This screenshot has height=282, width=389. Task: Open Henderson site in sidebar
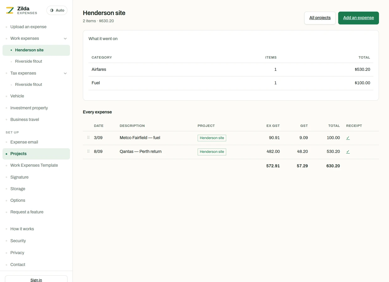coord(36,50)
